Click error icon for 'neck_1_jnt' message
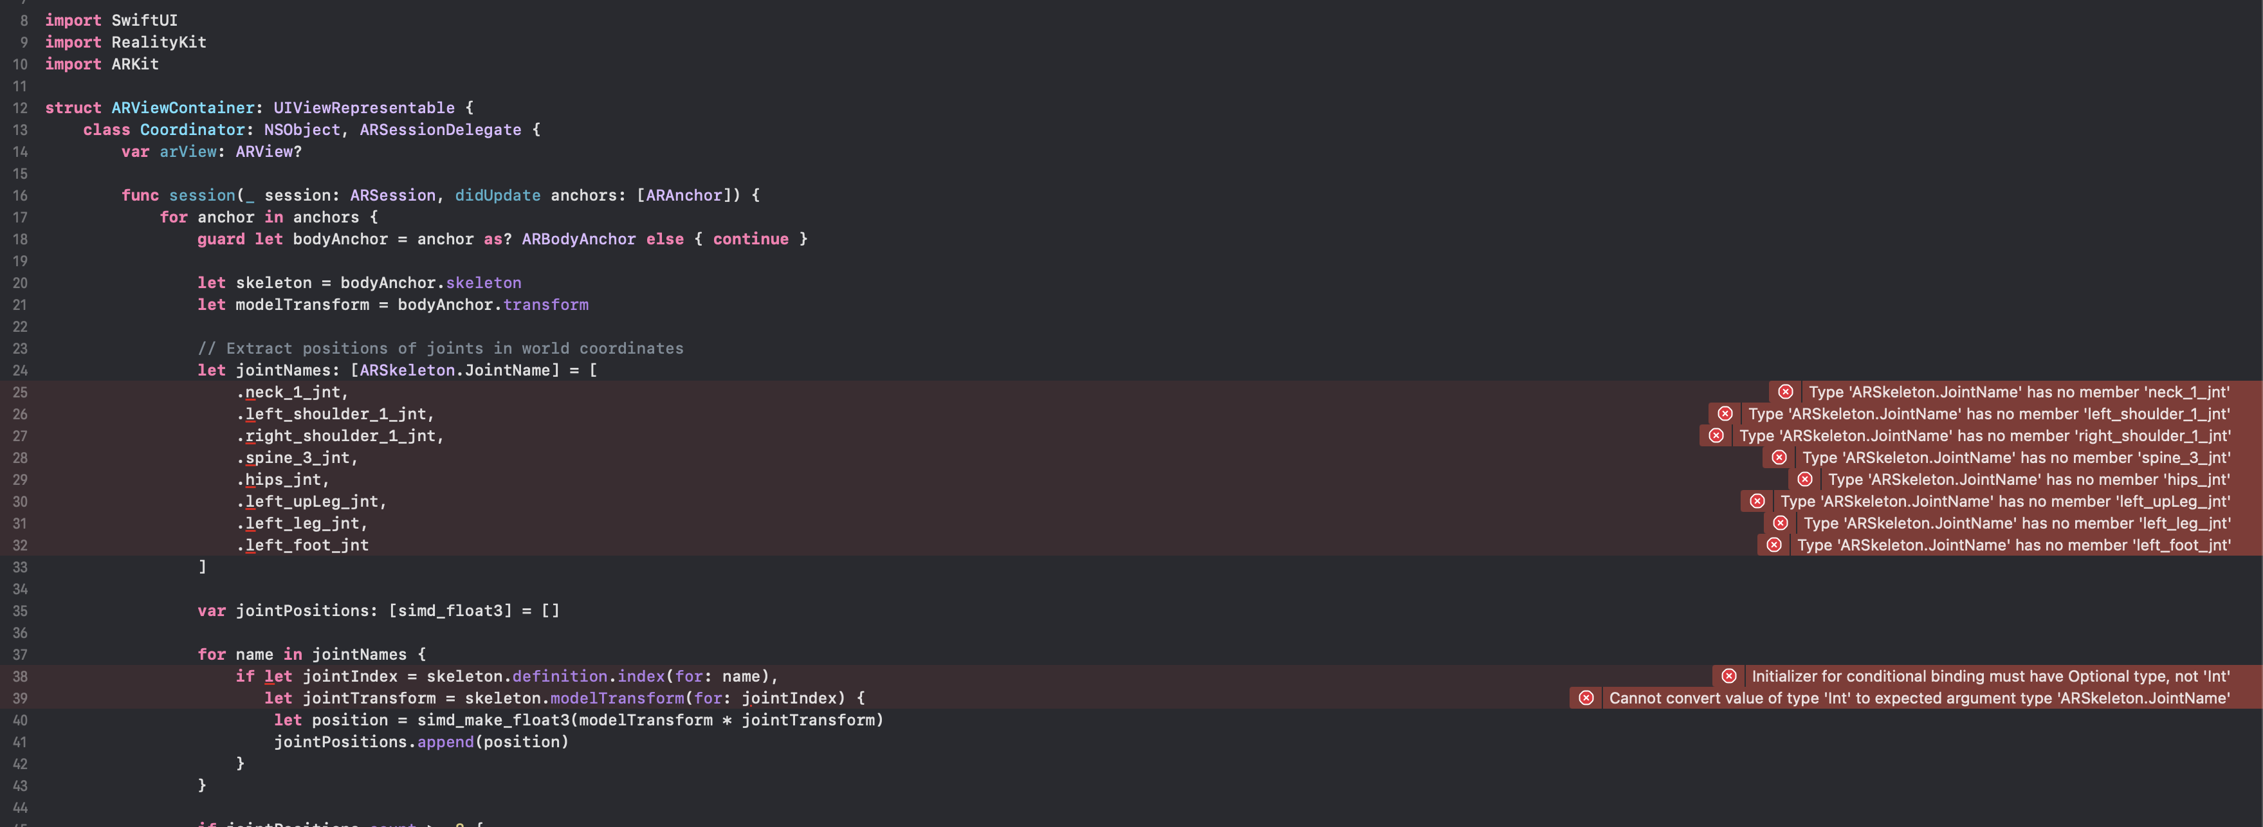This screenshot has height=827, width=2263. [1785, 392]
